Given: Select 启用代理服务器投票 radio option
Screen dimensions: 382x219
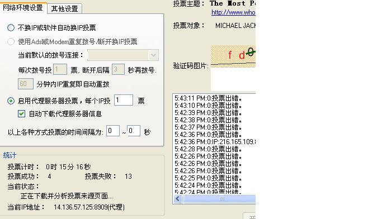Looking at the screenshot, I should [11, 101].
